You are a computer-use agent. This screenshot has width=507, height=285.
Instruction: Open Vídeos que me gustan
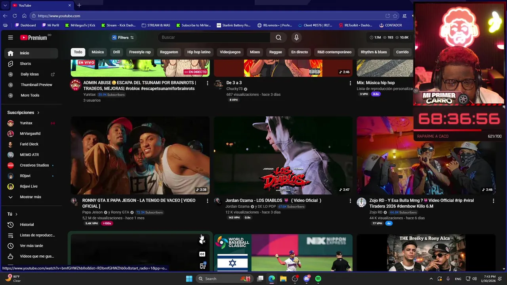click(31, 256)
